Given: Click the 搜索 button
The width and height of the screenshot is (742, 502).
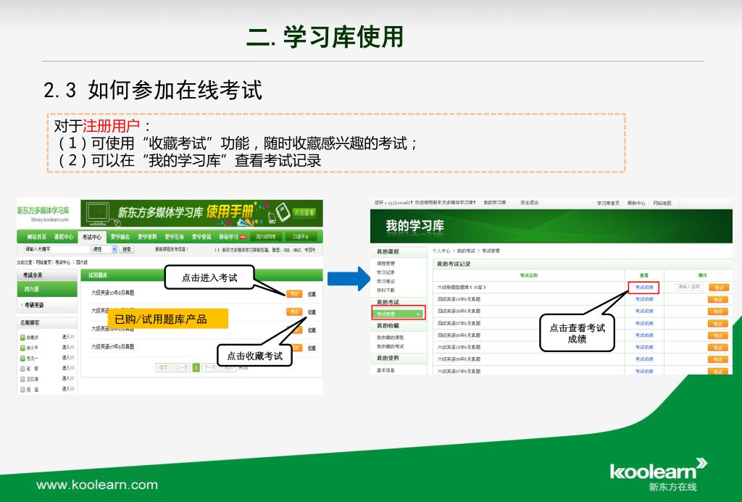Looking at the screenshot, I should (127, 249).
